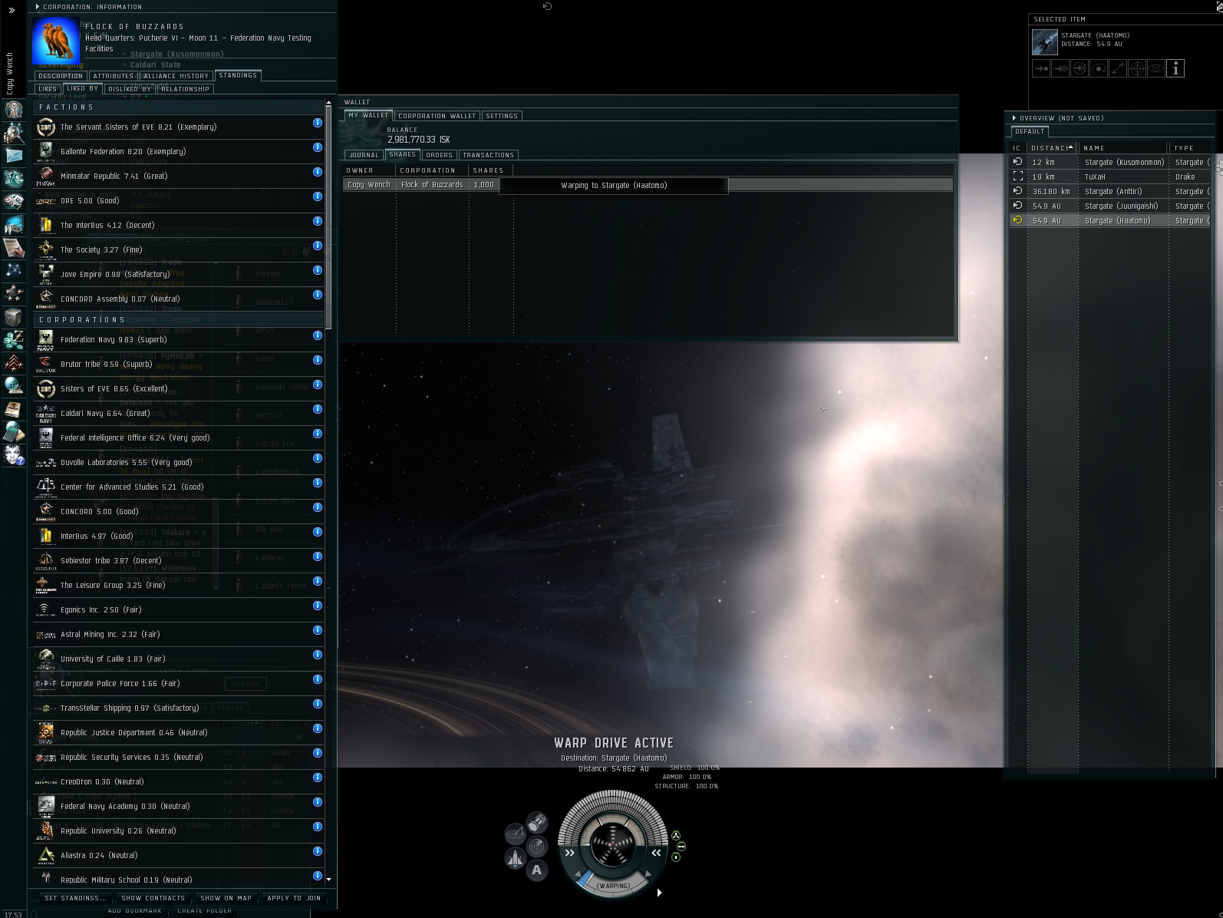Click the selected Stargate thumbnail image
1223x918 pixels.
point(1044,42)
